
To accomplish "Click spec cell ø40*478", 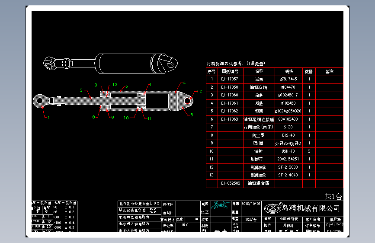I will (288, 87).
